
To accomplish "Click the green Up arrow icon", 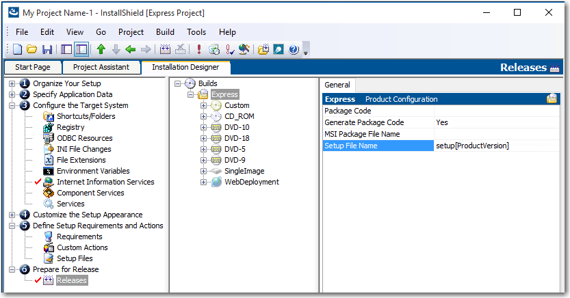I will (x=101, y=49).
